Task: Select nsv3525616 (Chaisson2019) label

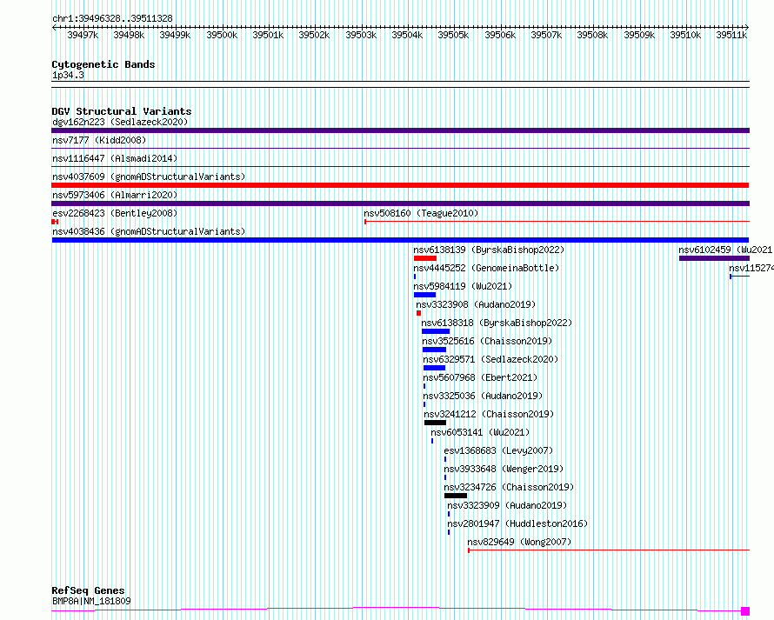Action: tap(487, 341)
